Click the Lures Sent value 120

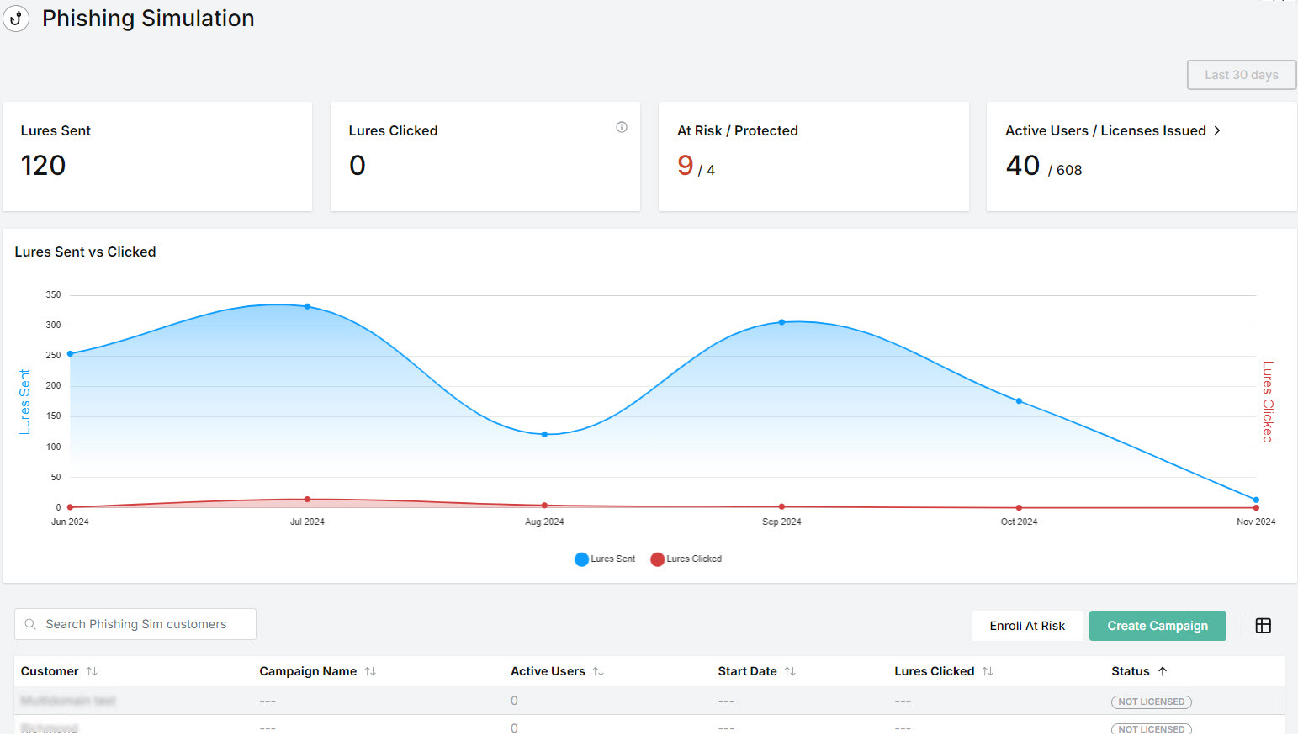[x=43, y=166]
